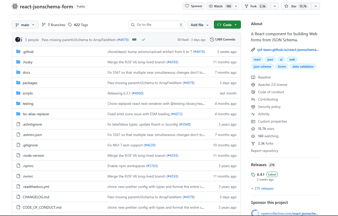338x216 pixels.
Task: Click the website link chain icon
Action: click(253, 50)
